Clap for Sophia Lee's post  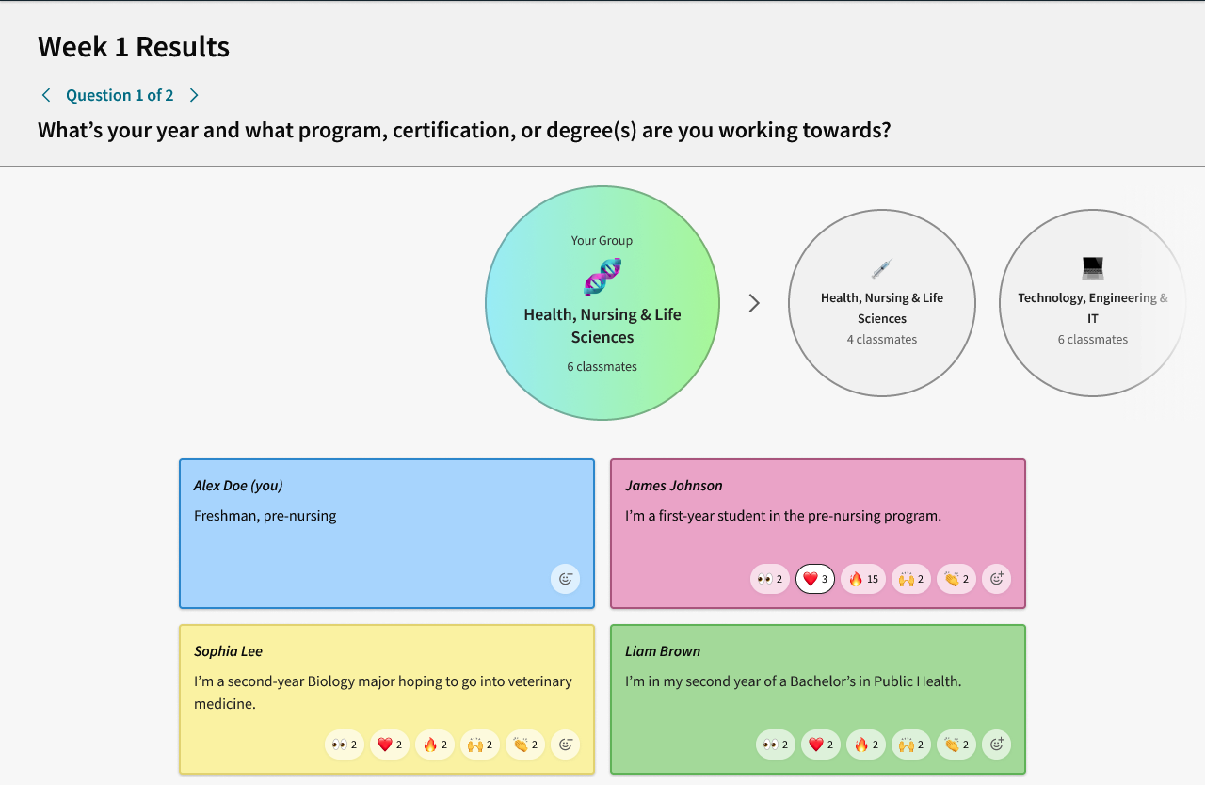pyautogui.click(x=524, y=744)
